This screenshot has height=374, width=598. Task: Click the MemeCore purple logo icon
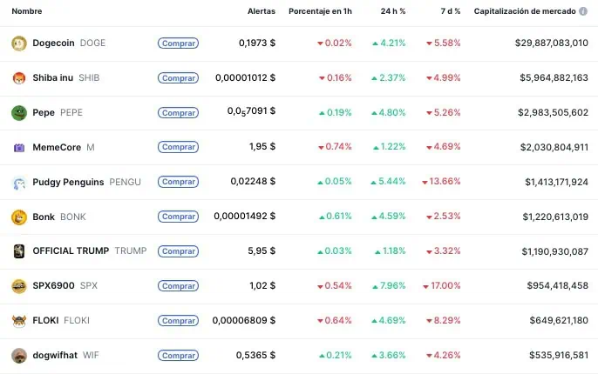18,147
